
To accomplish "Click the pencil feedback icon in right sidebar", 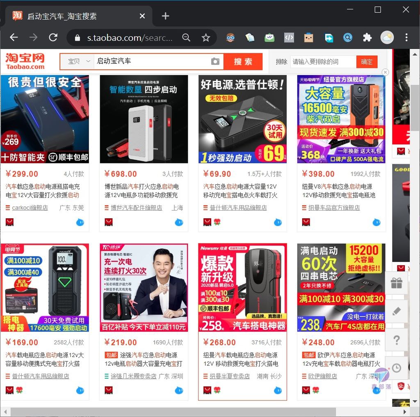I will click(x=397, y=311).
